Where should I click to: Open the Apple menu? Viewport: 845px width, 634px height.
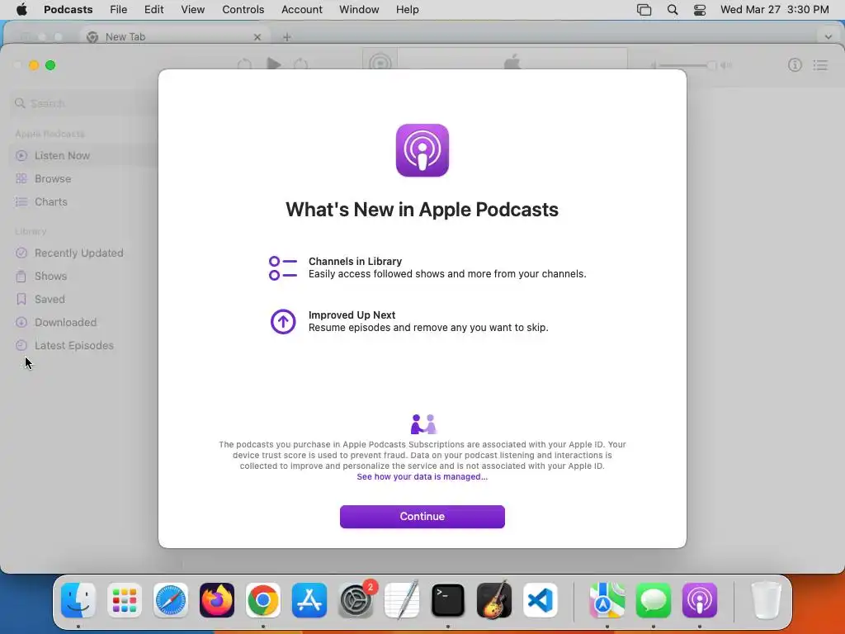click(x=21, y=9)
